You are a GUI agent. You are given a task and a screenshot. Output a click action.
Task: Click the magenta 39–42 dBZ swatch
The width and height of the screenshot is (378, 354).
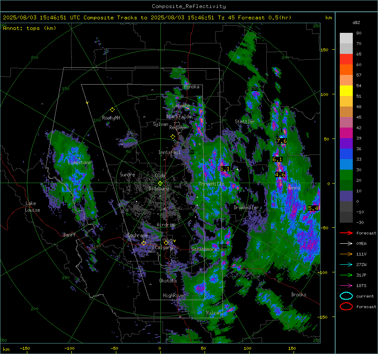346,133
